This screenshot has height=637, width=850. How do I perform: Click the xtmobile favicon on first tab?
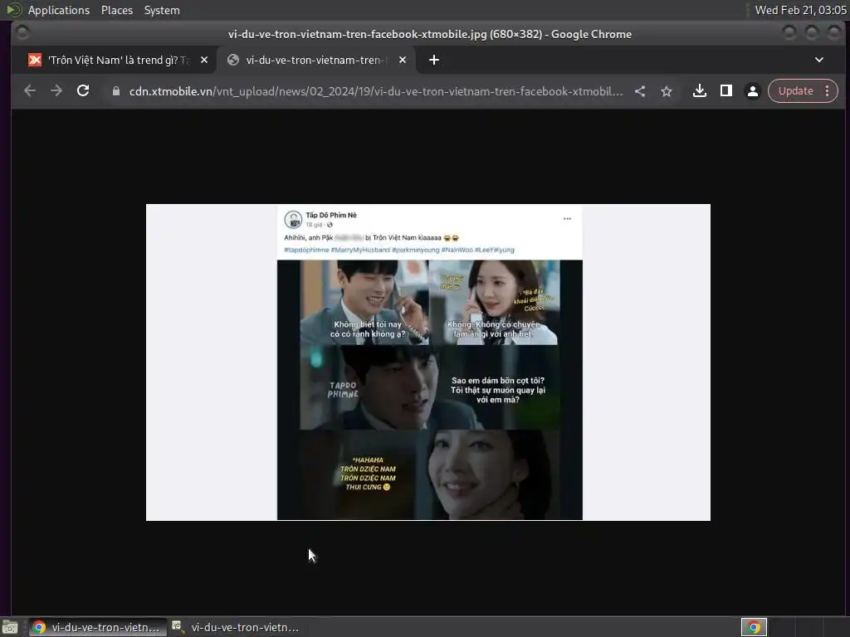(35, 60)
